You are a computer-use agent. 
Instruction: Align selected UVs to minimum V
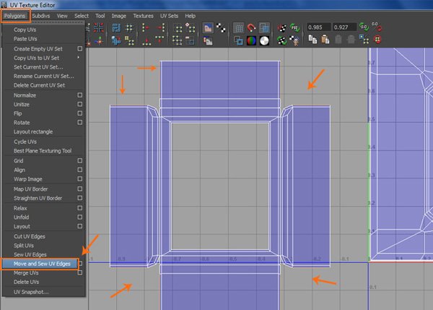[146, 40]
